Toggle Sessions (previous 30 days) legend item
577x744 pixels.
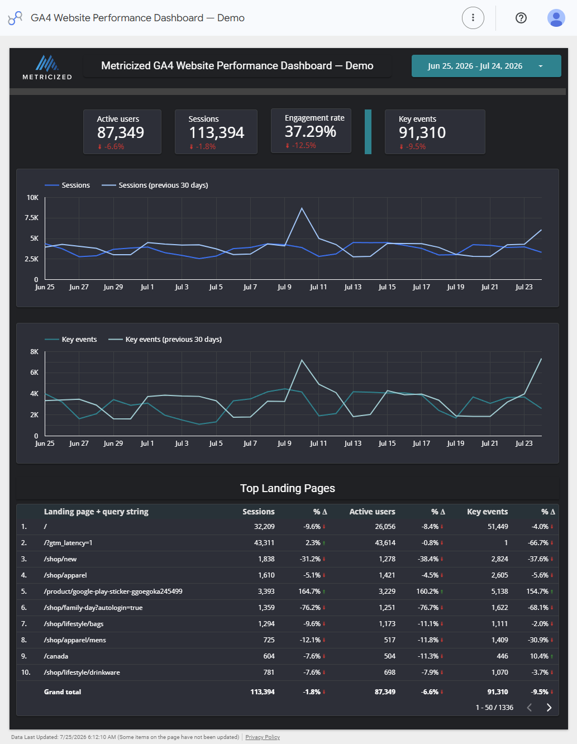(x=155, y=185)
